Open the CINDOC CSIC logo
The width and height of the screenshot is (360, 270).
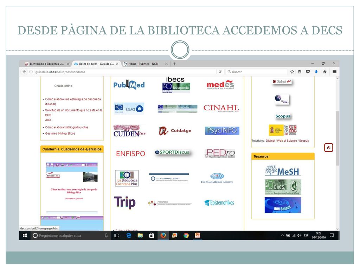283,130
